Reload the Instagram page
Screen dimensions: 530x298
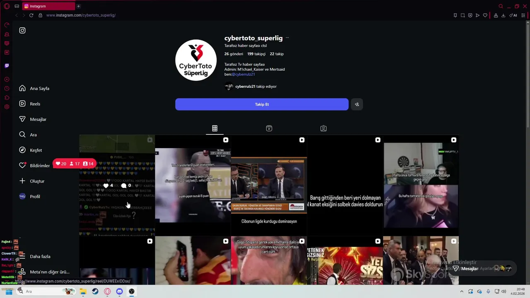(x=31, y=15)
